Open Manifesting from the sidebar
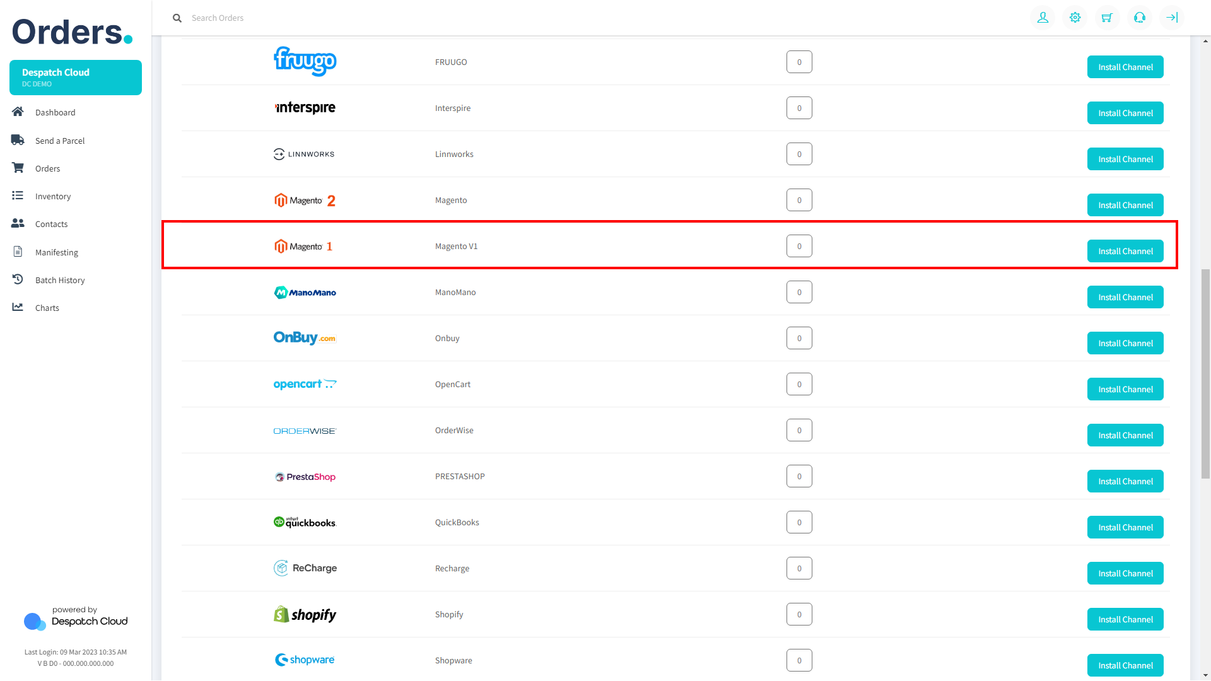The image size is (1211, 681). (57, 252)
